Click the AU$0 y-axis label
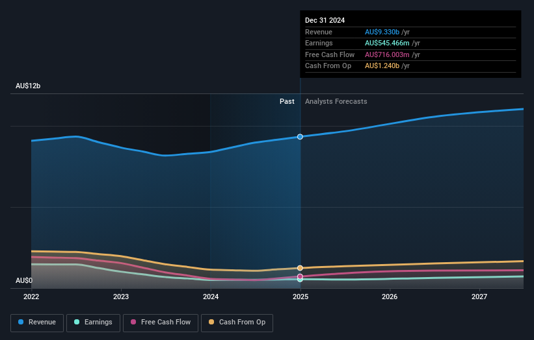The image size is (534, 340). (24, 280)
